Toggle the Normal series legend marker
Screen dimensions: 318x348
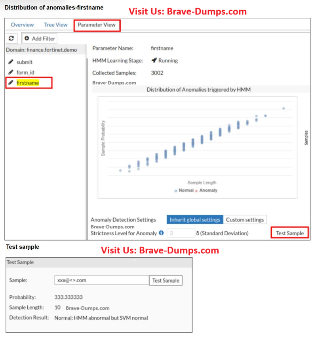pos(176,190)
